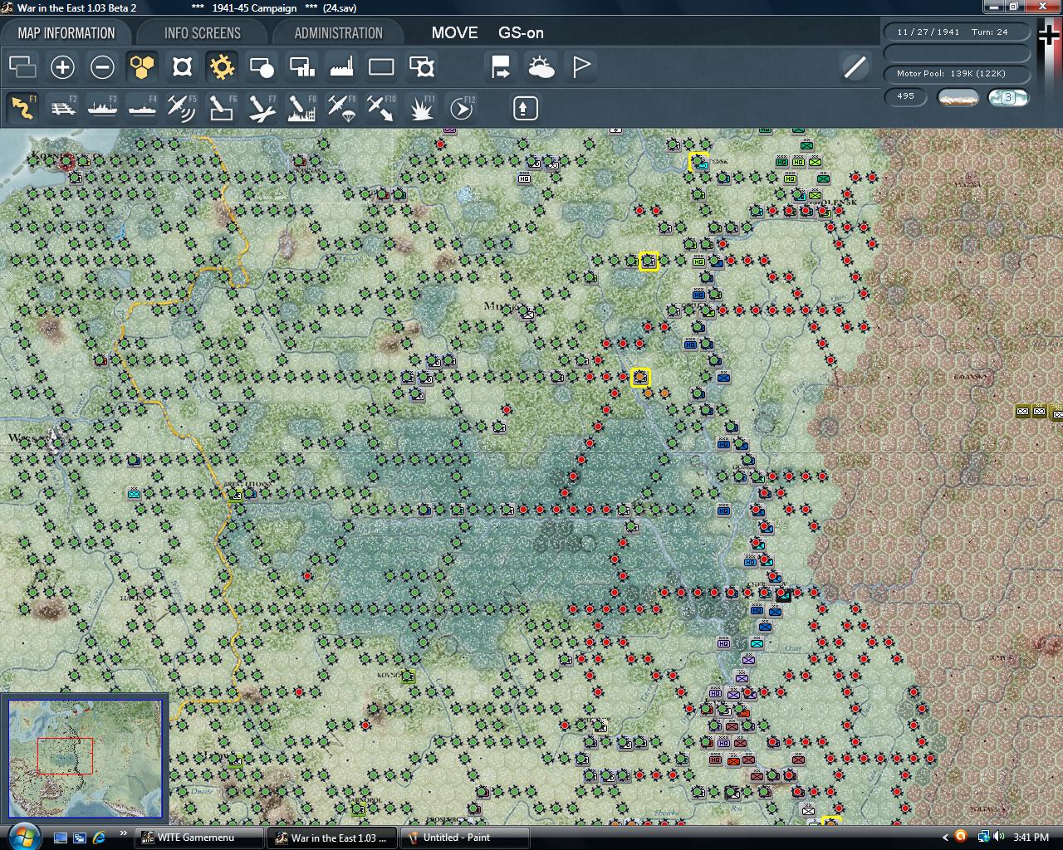Viewport: 1063px width, 850px height.
Task: Click the F12 End Turn icon
Action: tap(461, 108)
